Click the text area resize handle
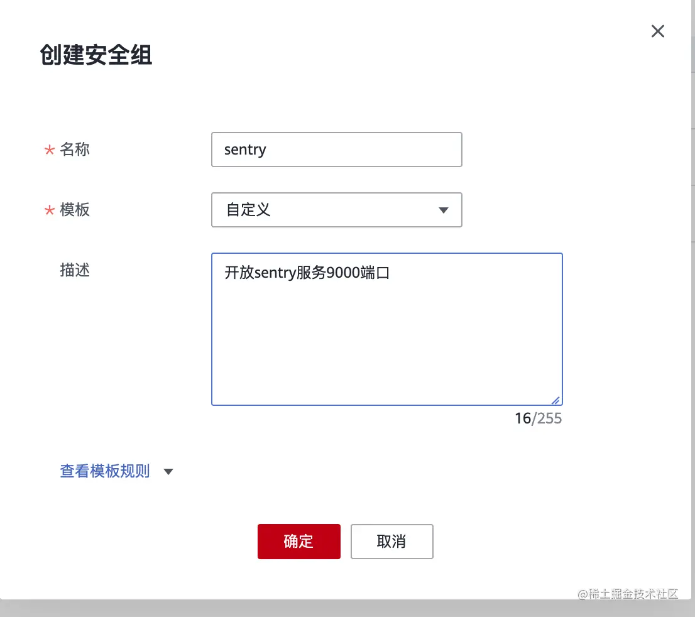The width and height of the screenshot is (695, 617). click(x=556, y=400)
